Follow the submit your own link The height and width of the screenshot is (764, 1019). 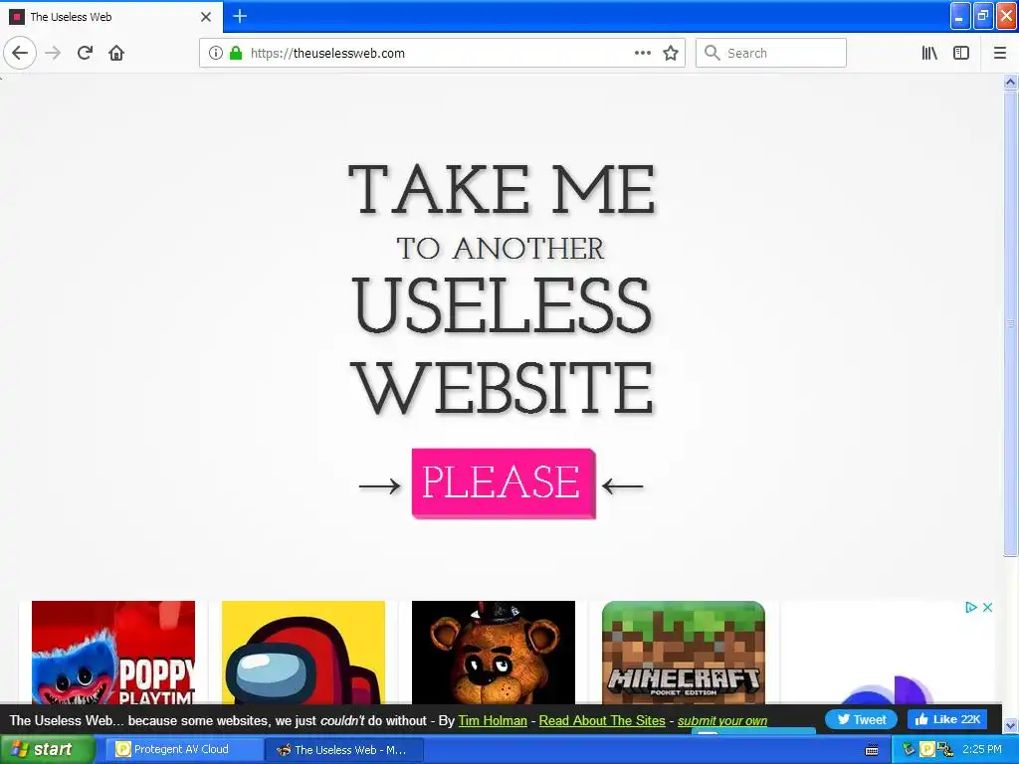pyautogui.click(x=722, y=720)
